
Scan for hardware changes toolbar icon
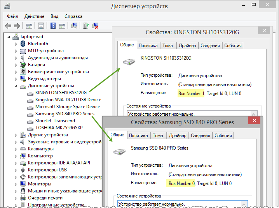point(74,26)
